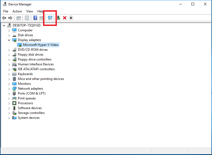Screen dimensions: 212x155
Task: Select Microsoft Hyper-V Video device
Action: pos(41,45)
